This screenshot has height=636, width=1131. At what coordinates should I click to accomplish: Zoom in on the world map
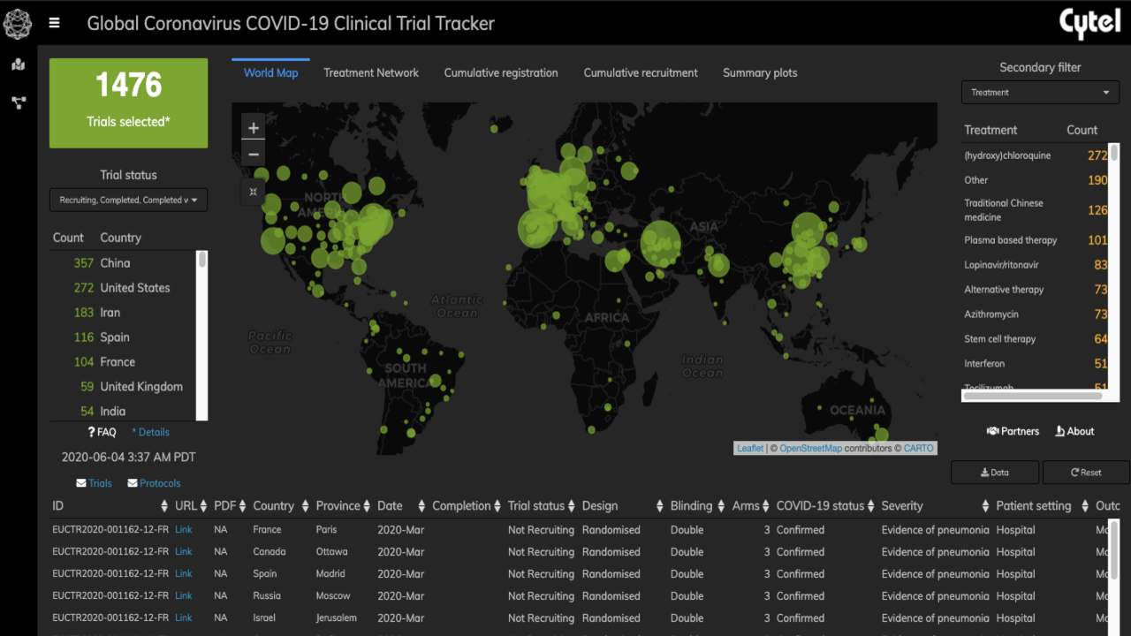coord(254,128)
